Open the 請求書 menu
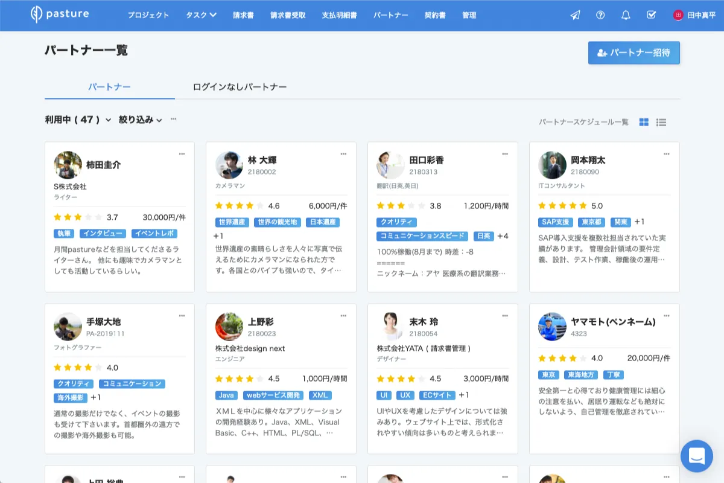 tap(243, 15)
